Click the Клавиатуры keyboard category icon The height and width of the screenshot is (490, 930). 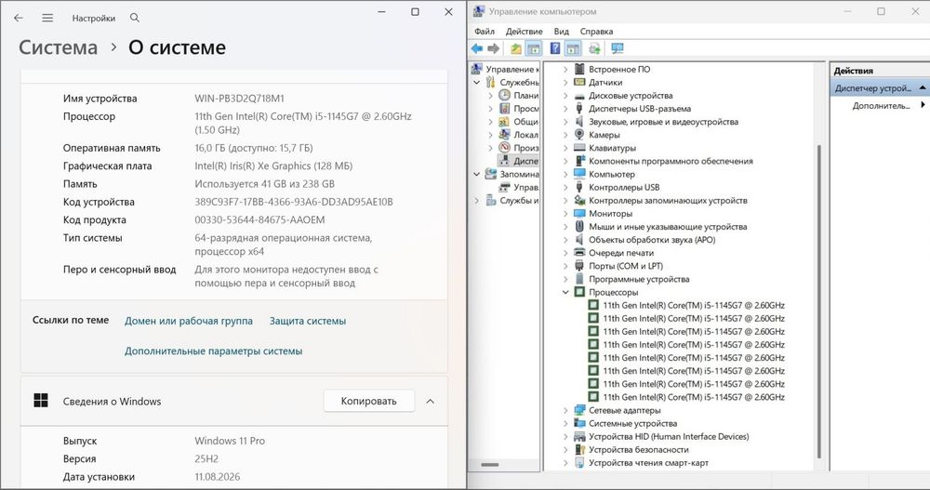click(x=579, y=148)
